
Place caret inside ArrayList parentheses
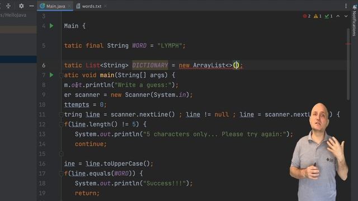point(236,65)
